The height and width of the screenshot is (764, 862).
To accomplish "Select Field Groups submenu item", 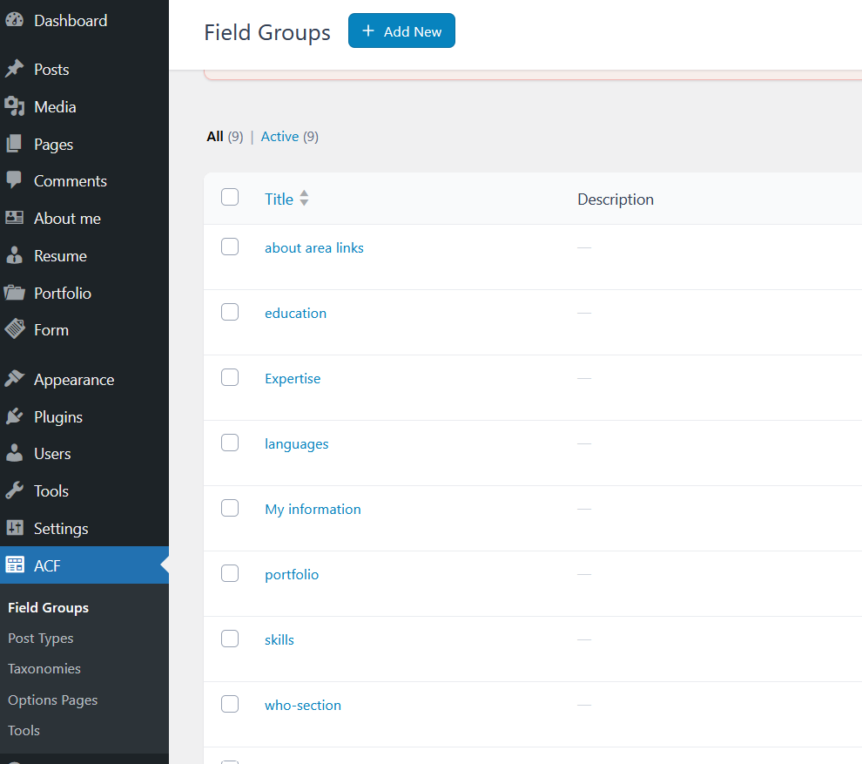I will click(49, 607).
